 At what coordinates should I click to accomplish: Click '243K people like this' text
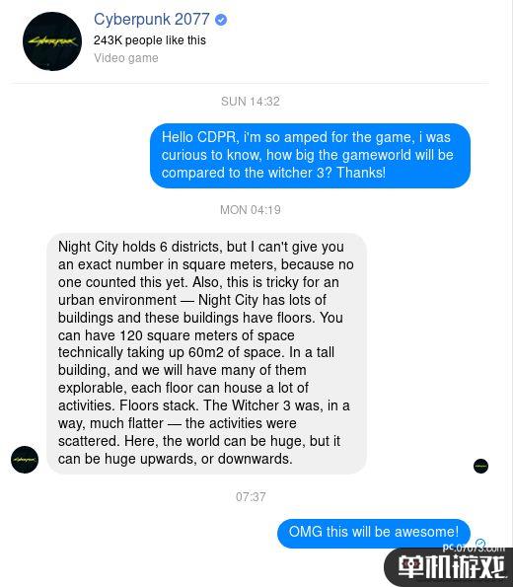pyautogui.click(x=150, y=40)
